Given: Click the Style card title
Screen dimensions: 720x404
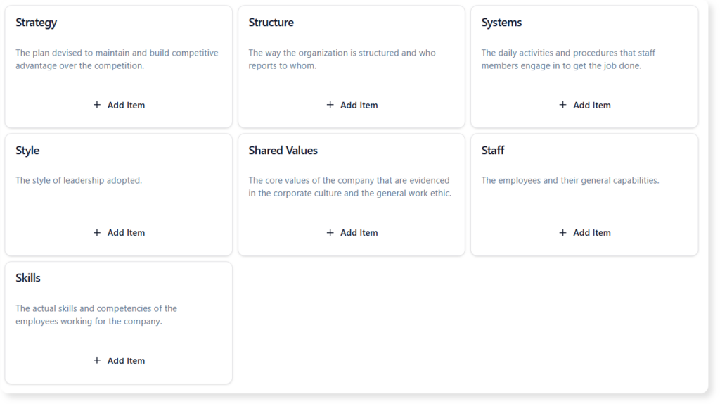Looking at the screenshot, I should (x=27, y=151).
